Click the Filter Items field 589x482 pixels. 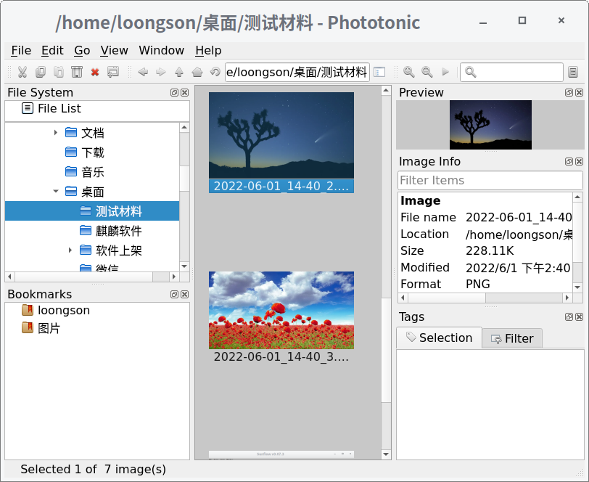[490, 181]
